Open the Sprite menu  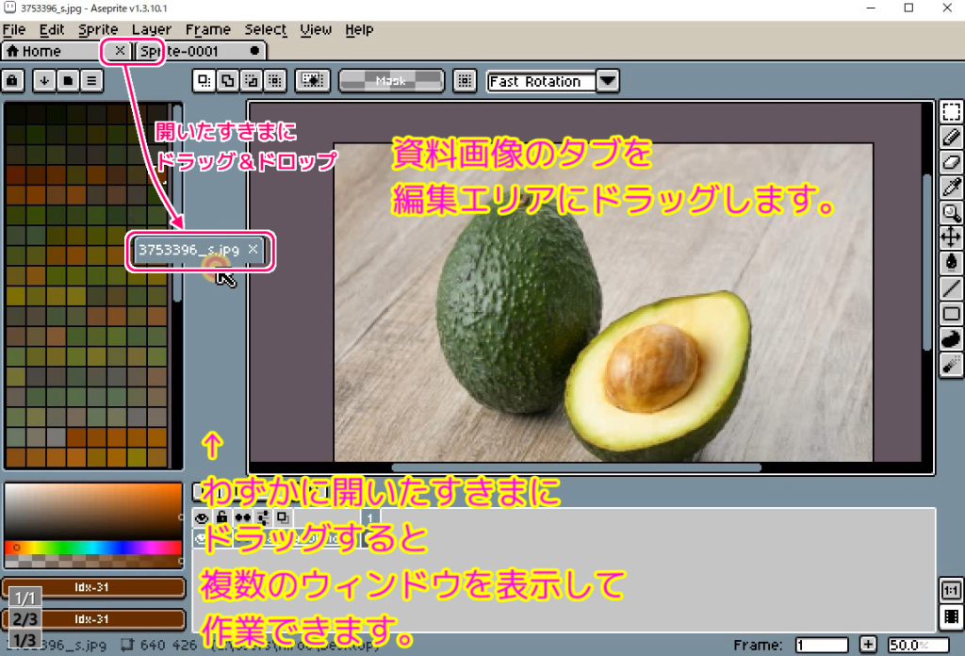pos(97,29)
